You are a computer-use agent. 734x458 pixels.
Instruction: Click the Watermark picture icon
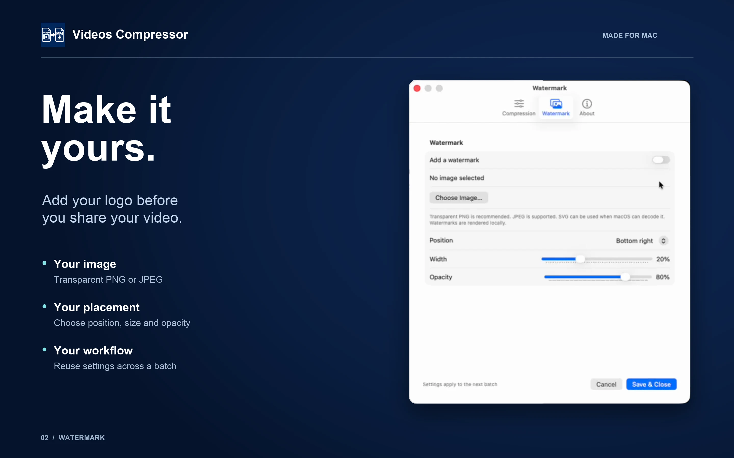(x=556, y=104)
